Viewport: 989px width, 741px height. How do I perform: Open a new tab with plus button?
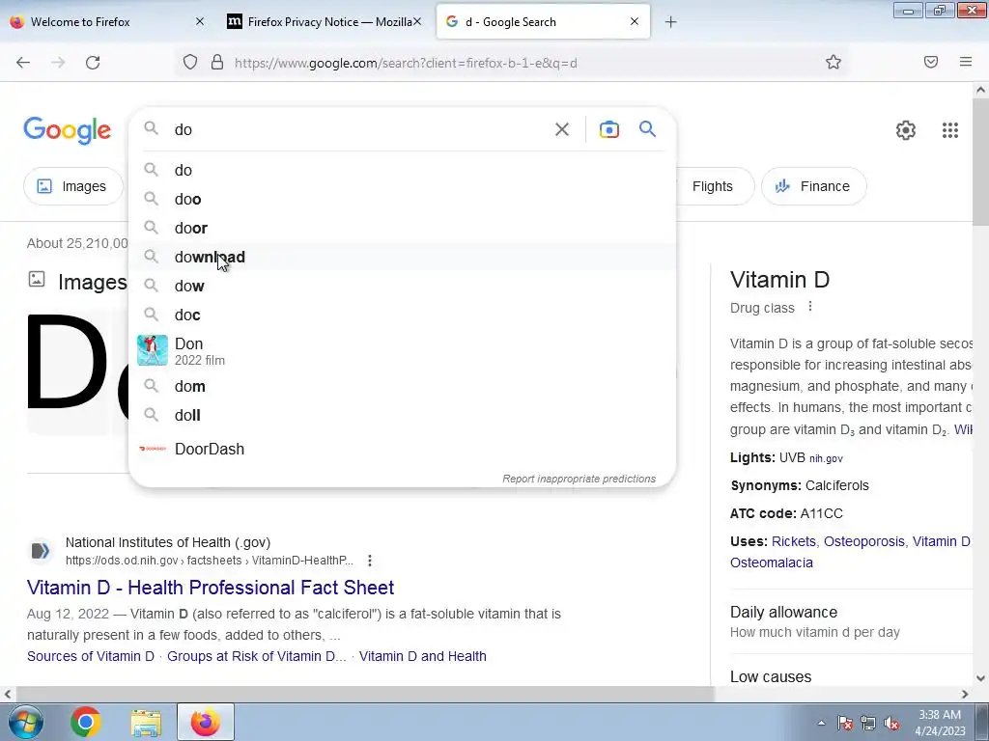(x=670, y=22)
